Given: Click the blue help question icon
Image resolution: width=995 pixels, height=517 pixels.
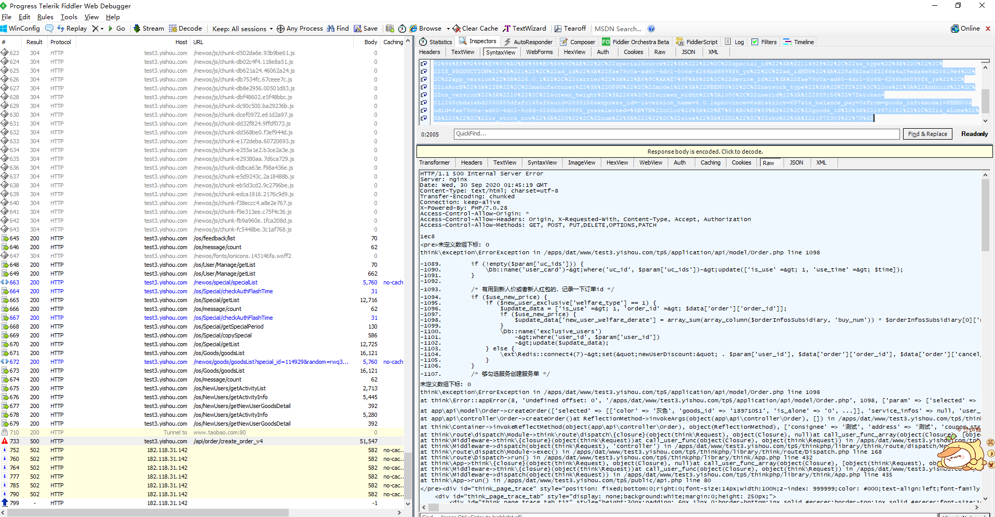Looking at the screenshot, I should coord(651,29).
